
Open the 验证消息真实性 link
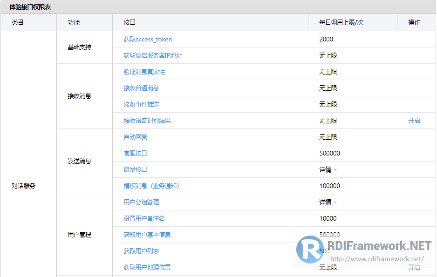[144, 72]
